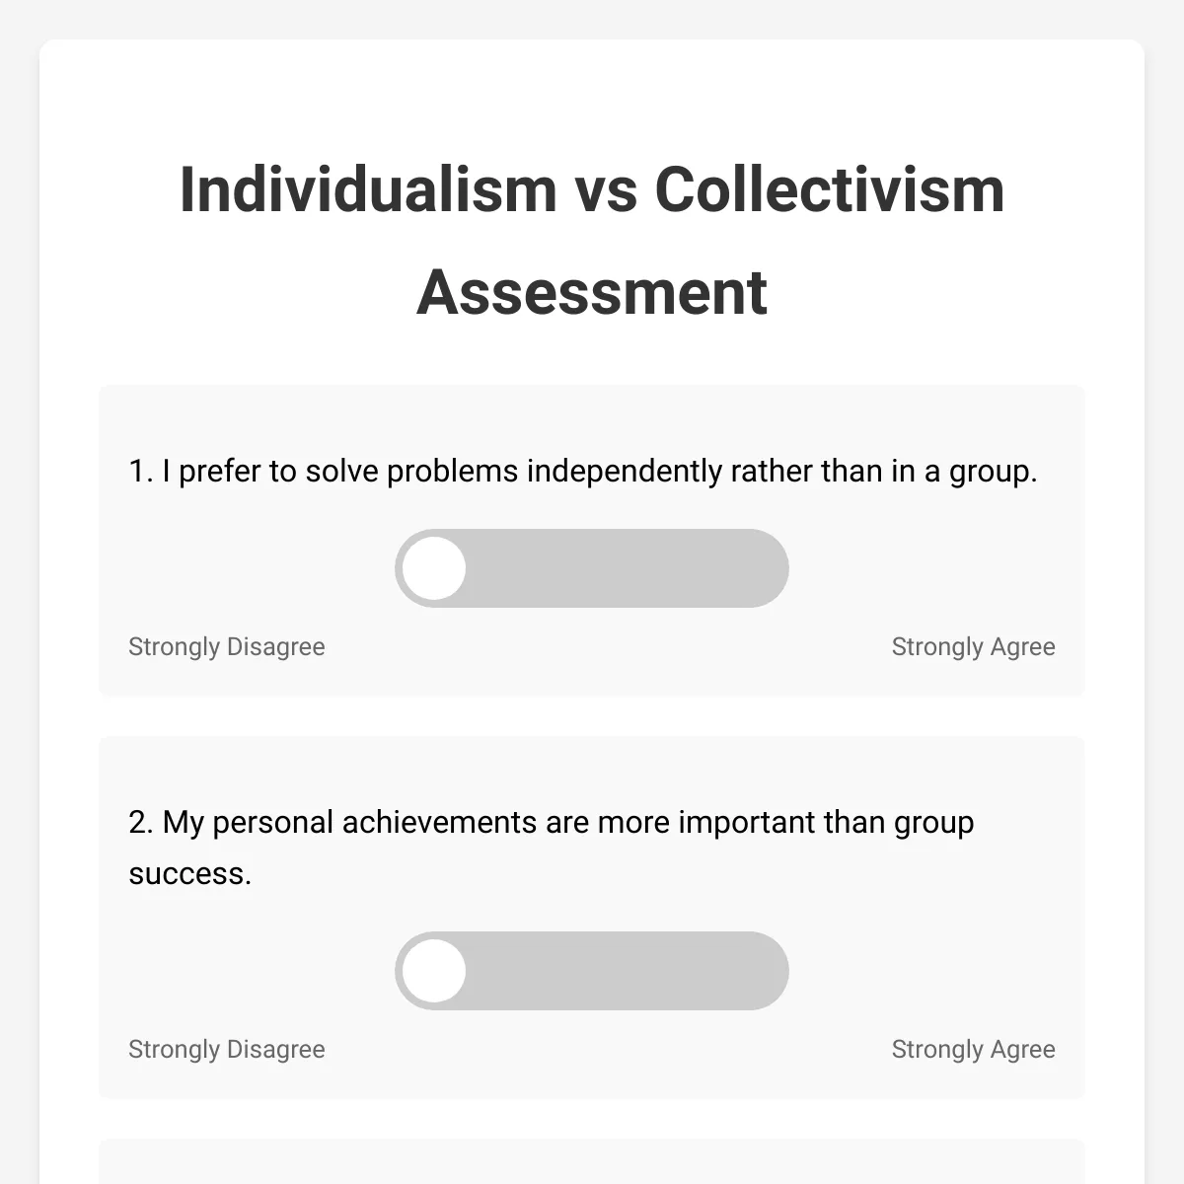Screen dimensions: 1184x1184
Task: Click the gray track of question 2 switch
Action: click(x=641, y=971)
